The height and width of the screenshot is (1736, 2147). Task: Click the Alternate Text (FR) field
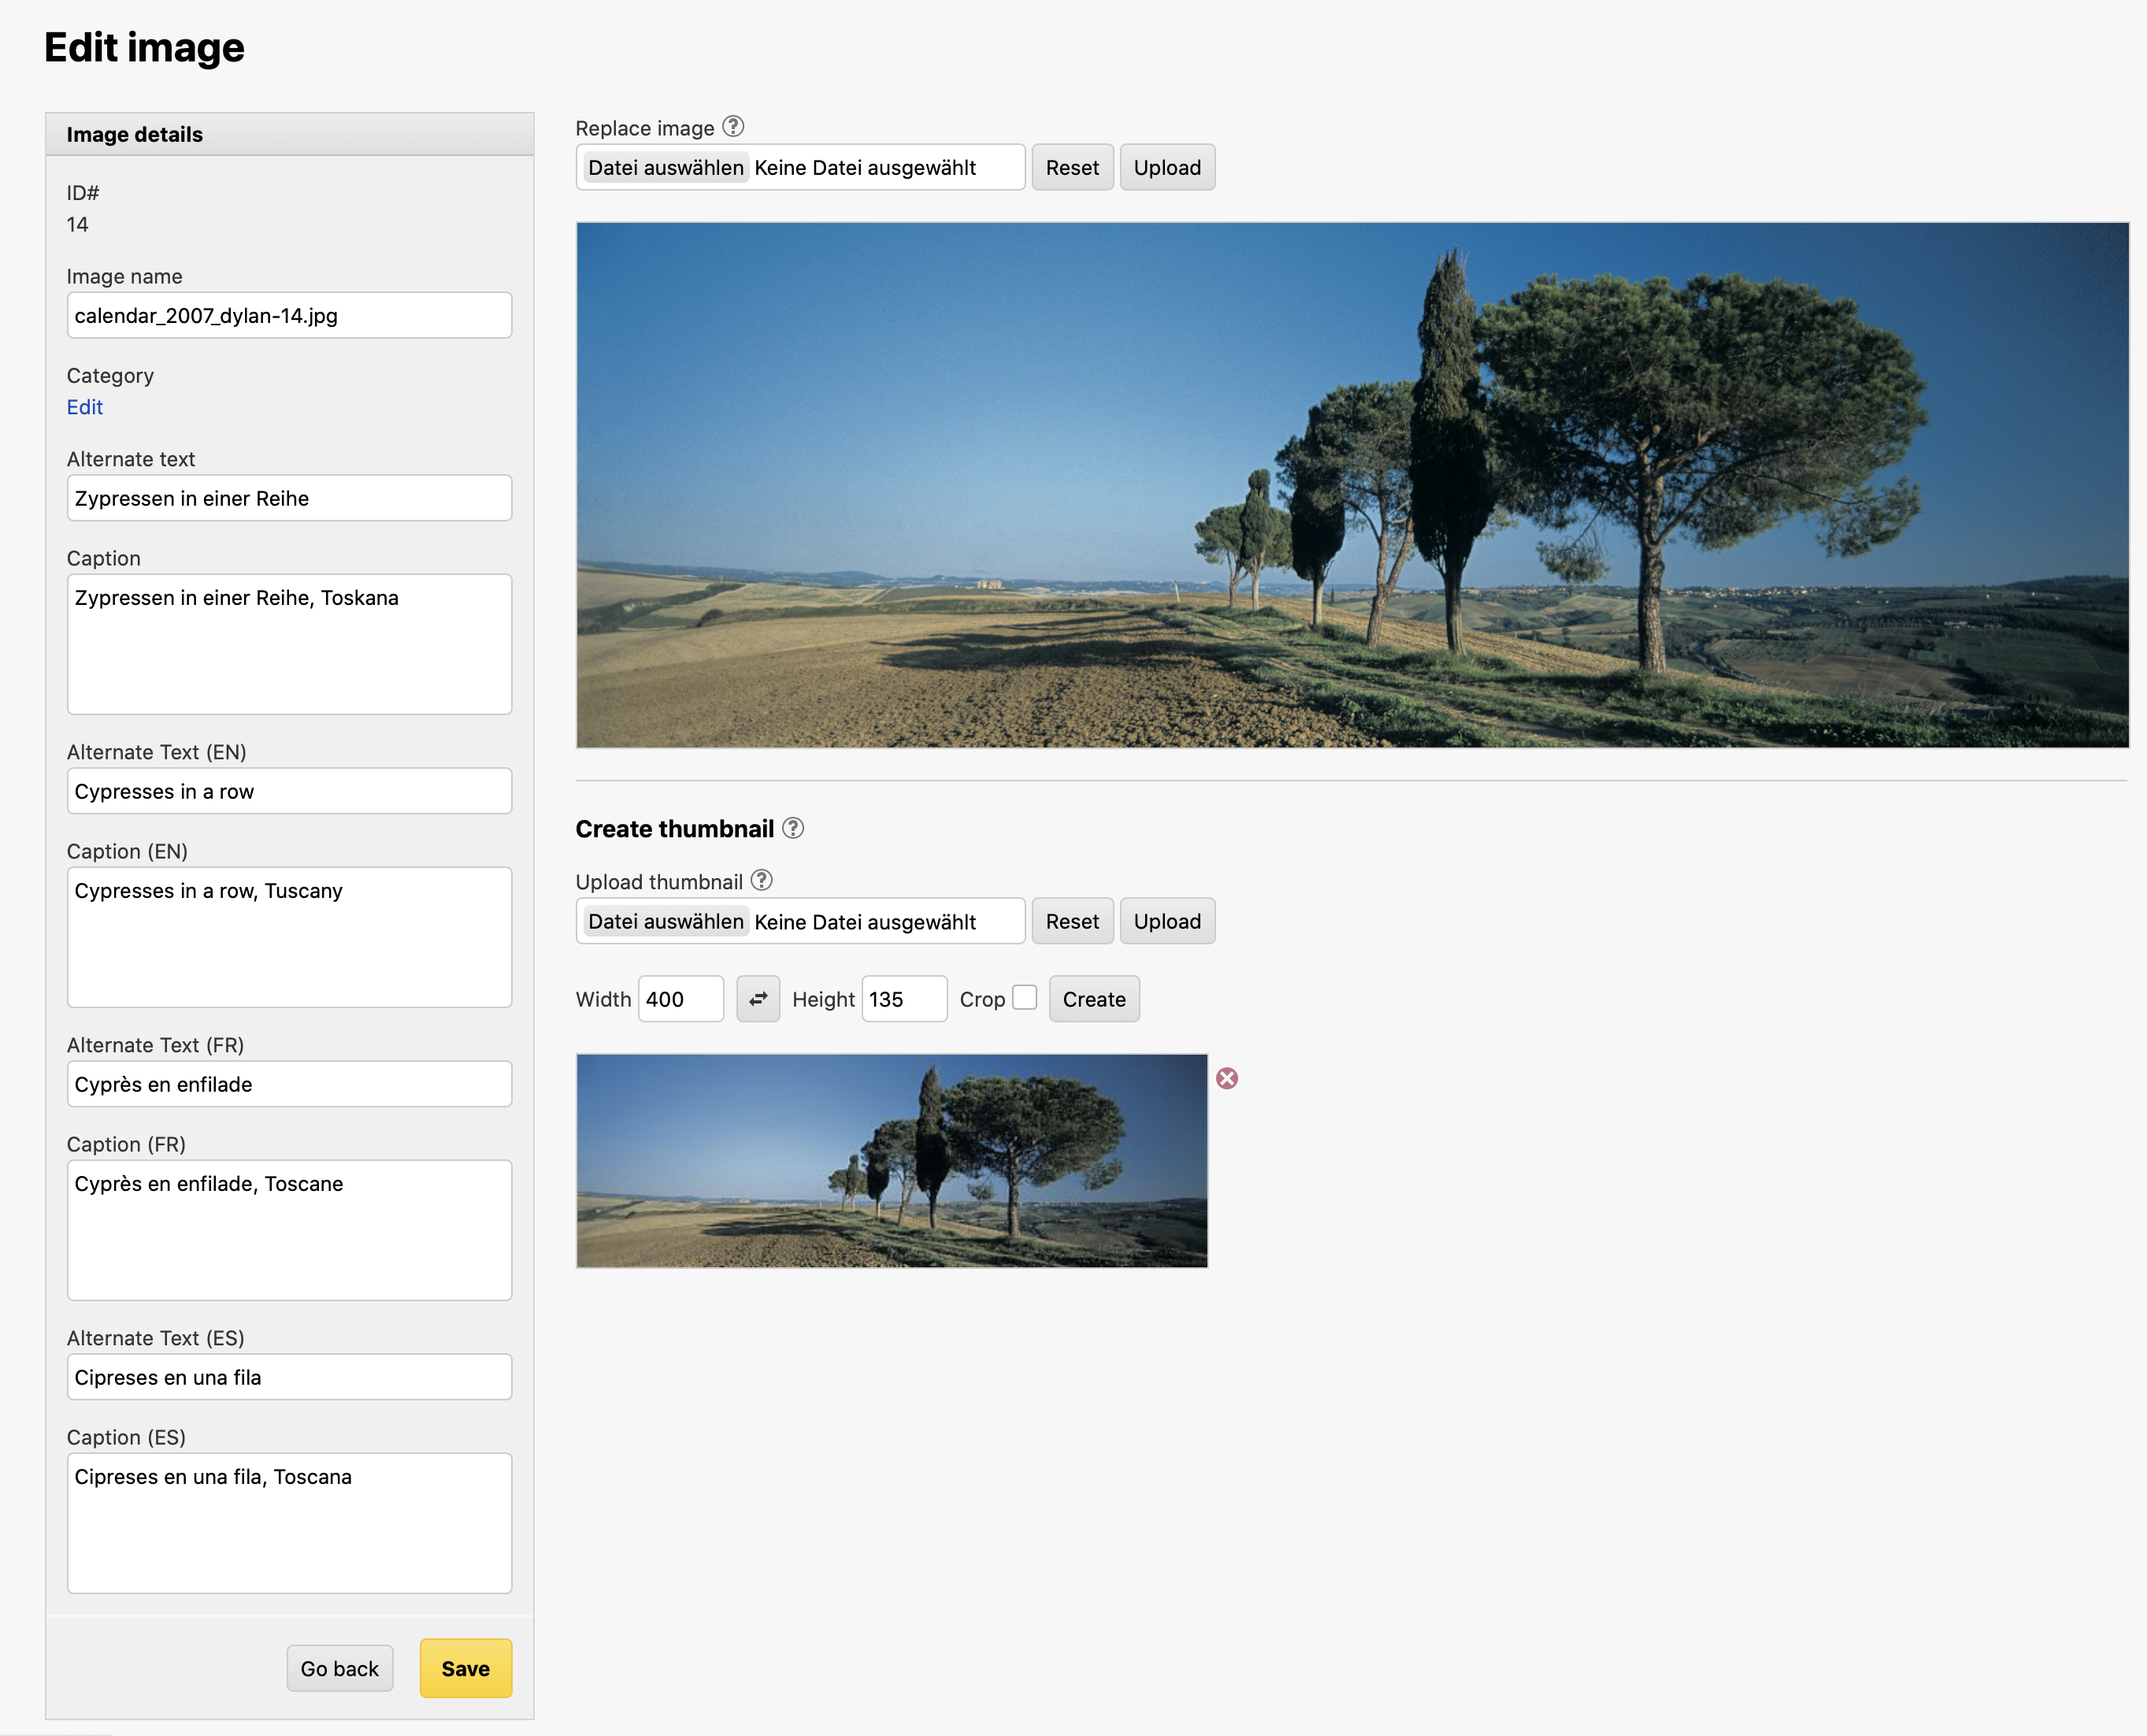tap(289, 1084)
